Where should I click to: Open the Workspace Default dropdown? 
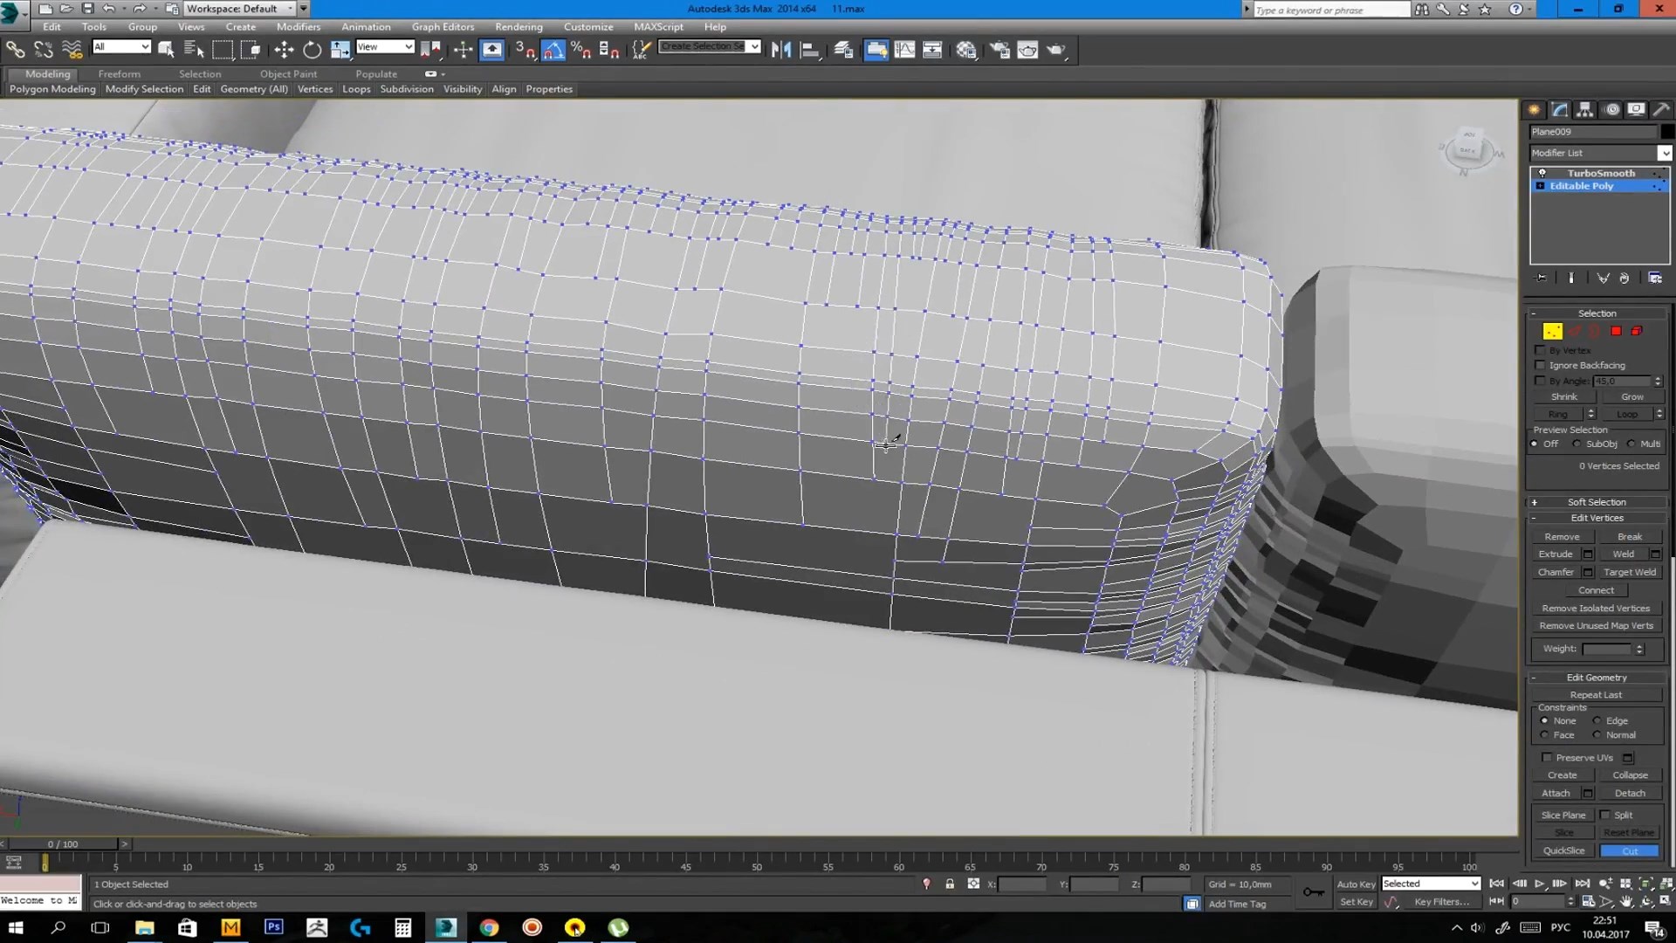(x=240, y=9)
